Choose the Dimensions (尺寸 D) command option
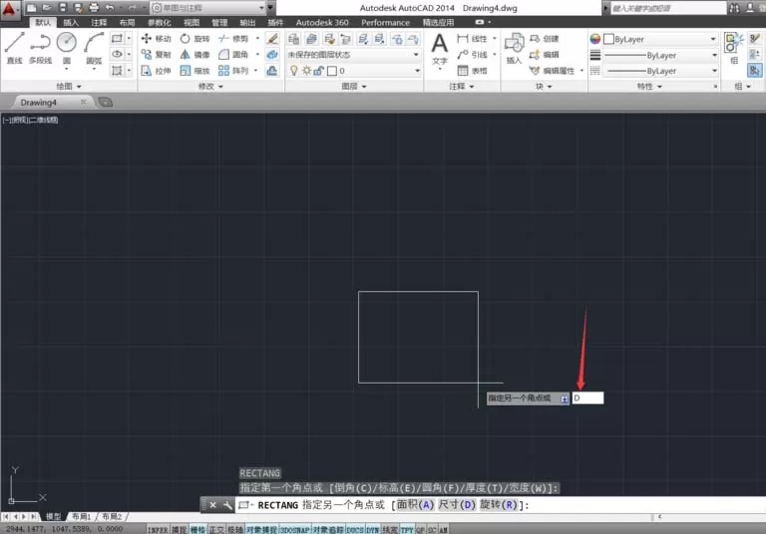The image size is (766, 534). click(x=457, y=505)
